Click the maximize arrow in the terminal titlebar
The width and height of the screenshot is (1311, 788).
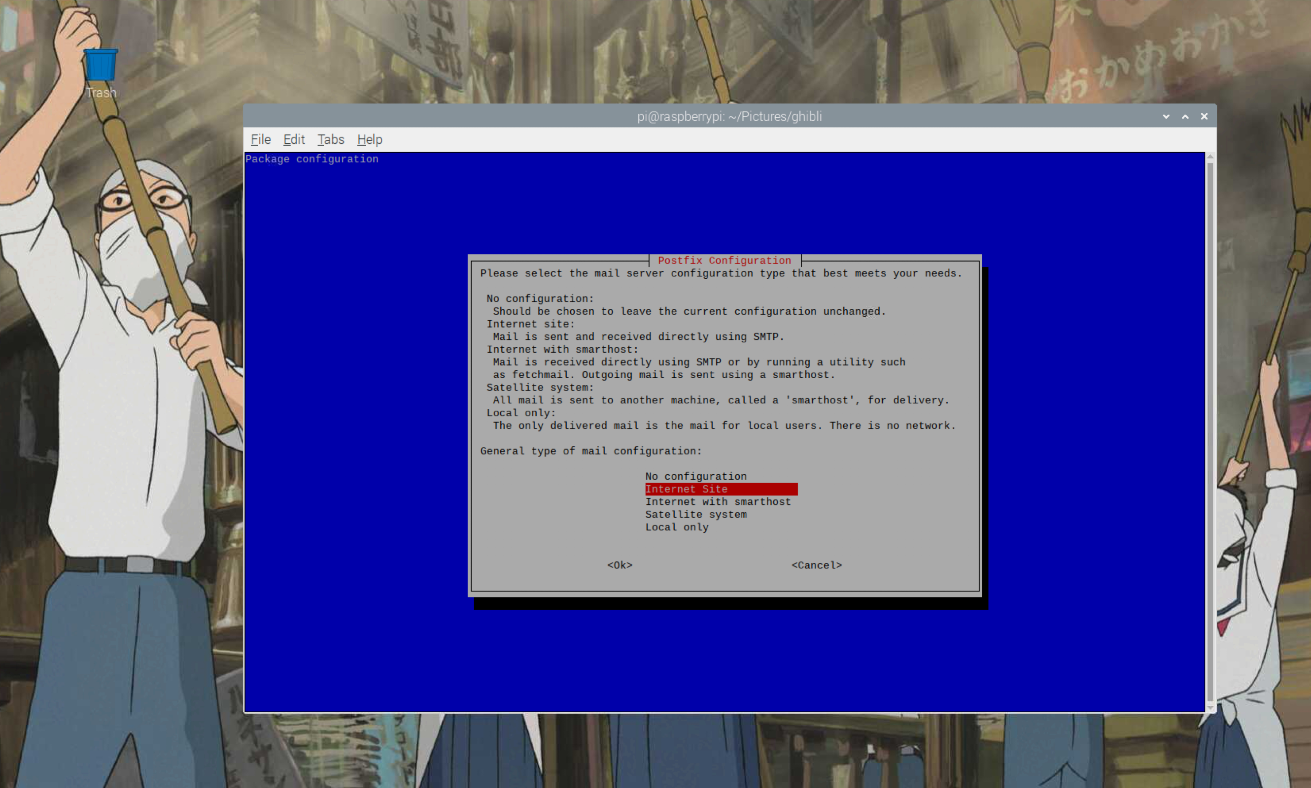[1184, 116]
